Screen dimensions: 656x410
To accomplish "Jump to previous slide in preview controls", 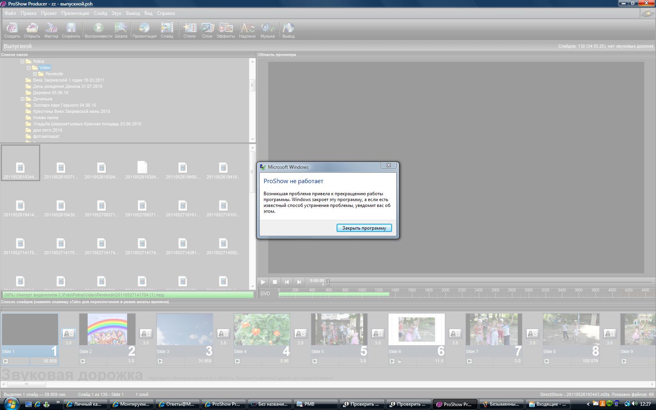I will coord(287,282).
